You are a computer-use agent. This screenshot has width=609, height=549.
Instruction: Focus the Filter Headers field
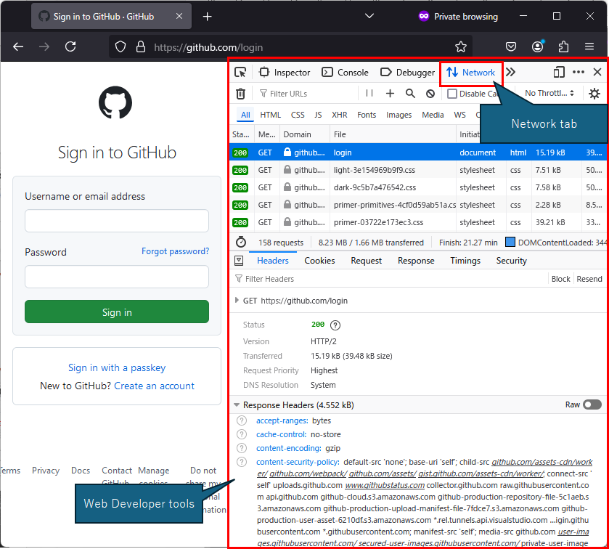click(x=388, y=279)
